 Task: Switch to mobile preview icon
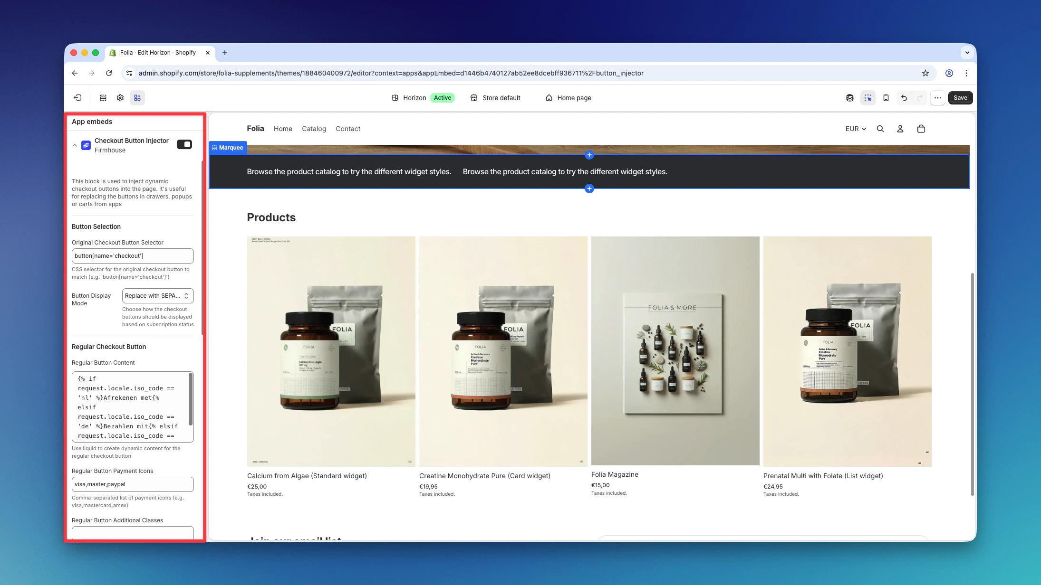[886, 98]
